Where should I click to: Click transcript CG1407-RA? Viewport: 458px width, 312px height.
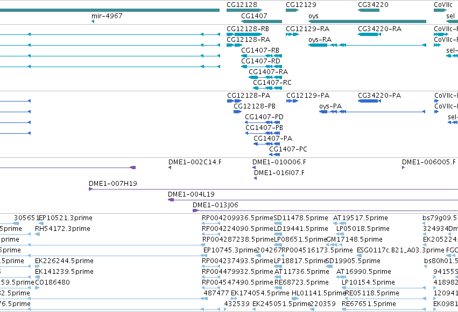coord(268,71)
